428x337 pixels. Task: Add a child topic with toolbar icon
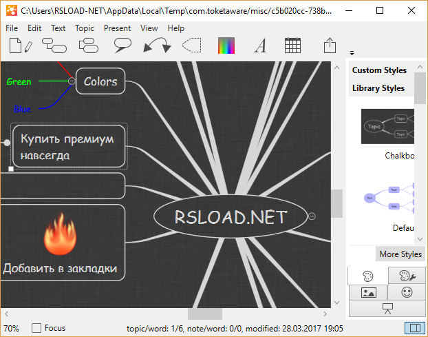pos(54,45)
